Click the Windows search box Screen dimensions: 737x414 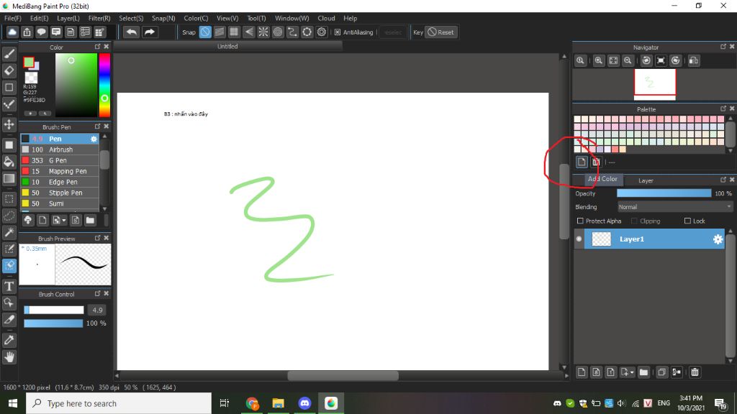119,403
